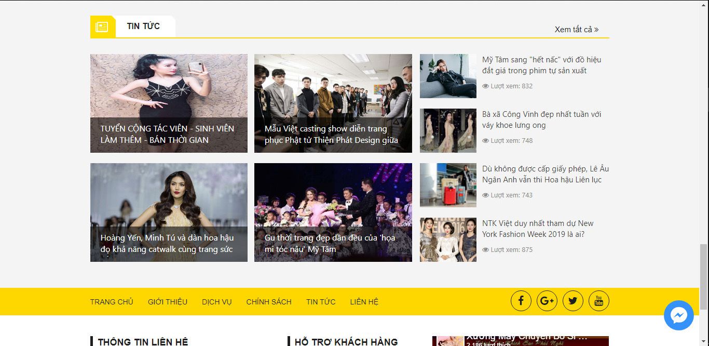Click the yellow newspaper icon beside TIN TỨC
The image size is (709, 346).
(102, 26)
